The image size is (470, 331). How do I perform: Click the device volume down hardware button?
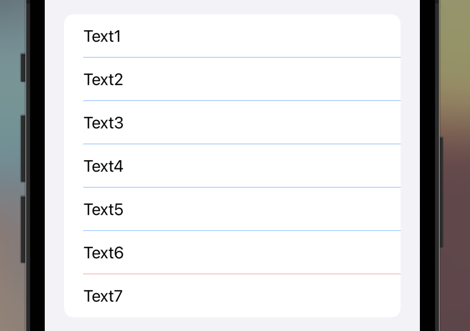click(x=23, y=230)
